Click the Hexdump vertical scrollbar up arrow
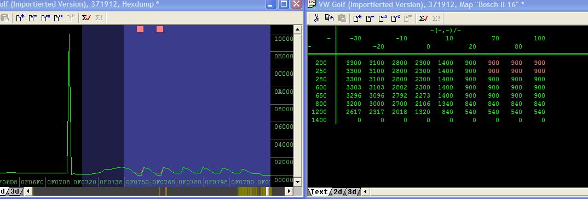This screenshot has height=199, width=588. (x=297, y=29)
